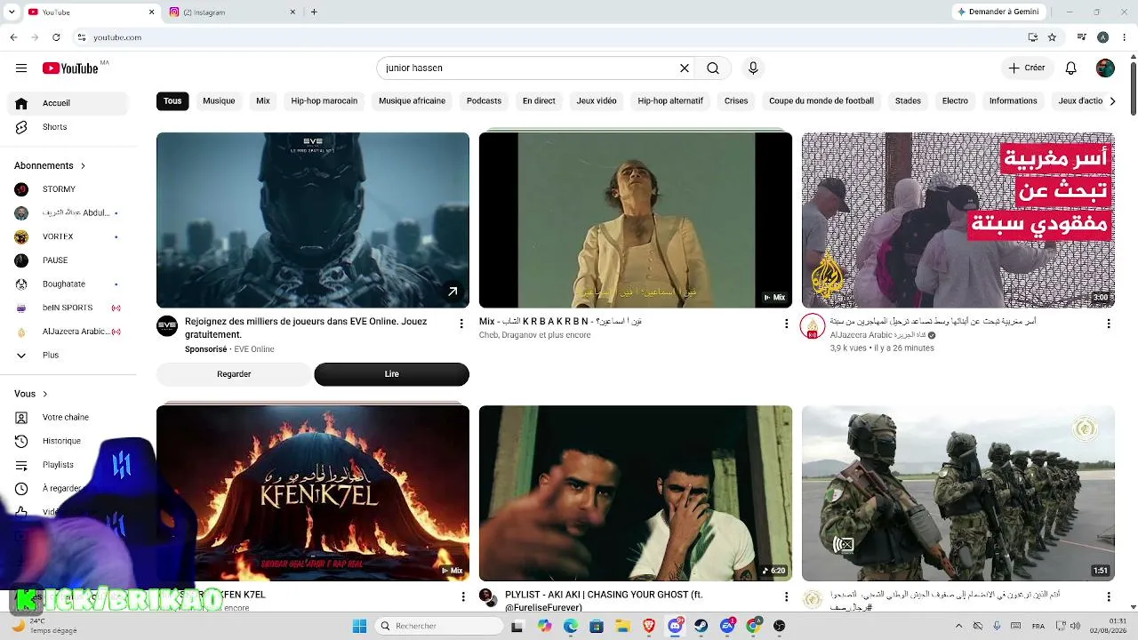Open Brave browser from the taskbar
This screenshot has height=640, width=1138.
[x=649, y=627]
